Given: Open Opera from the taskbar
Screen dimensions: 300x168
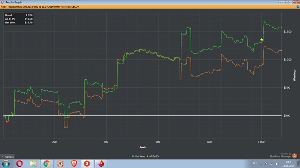Looking at the screenshot, I should pyautogui.click(x=20, y=164).
